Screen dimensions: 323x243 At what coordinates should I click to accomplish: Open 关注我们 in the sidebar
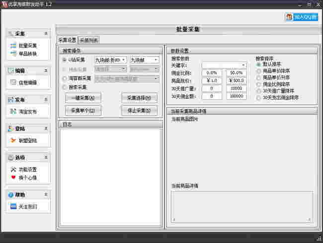coord(27,206)
